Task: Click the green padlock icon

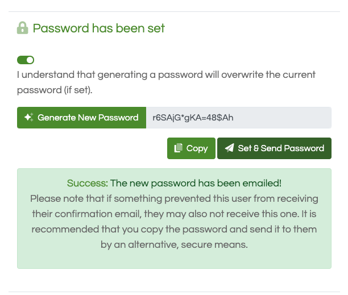Action: coord(23,28)
